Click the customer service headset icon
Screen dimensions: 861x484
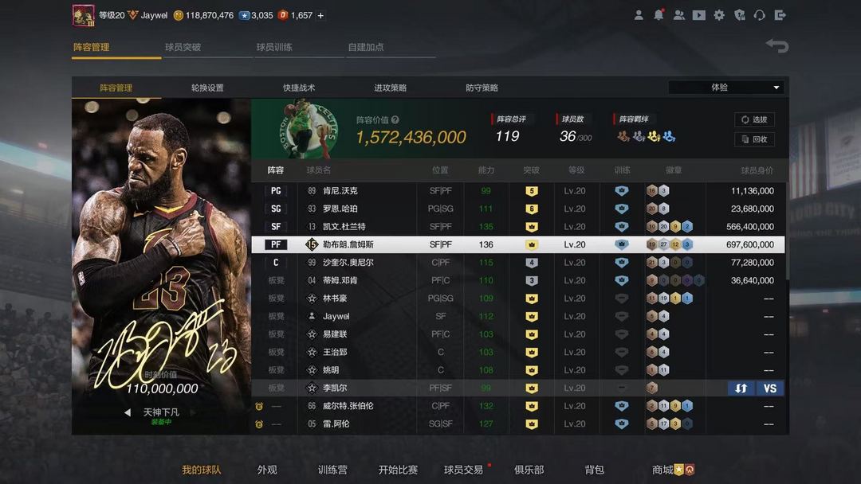(760, 15)
